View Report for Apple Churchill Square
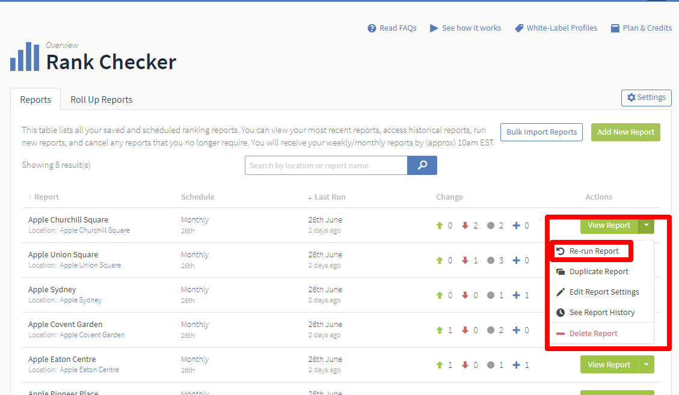The width and height of the screenshot is (679, 395). coord(609,225)
